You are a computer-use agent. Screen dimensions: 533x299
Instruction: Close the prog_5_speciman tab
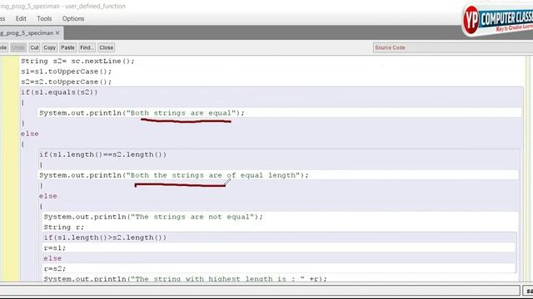57,33
